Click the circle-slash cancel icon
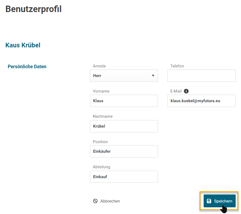The width and height of the screenshot is (241, 214). tap(95, 201)
